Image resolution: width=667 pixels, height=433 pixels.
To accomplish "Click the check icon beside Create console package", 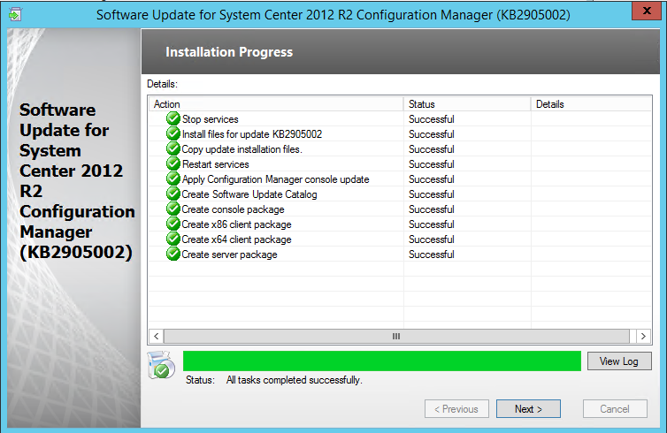I will pyautogui.click(x=173, y=209).
